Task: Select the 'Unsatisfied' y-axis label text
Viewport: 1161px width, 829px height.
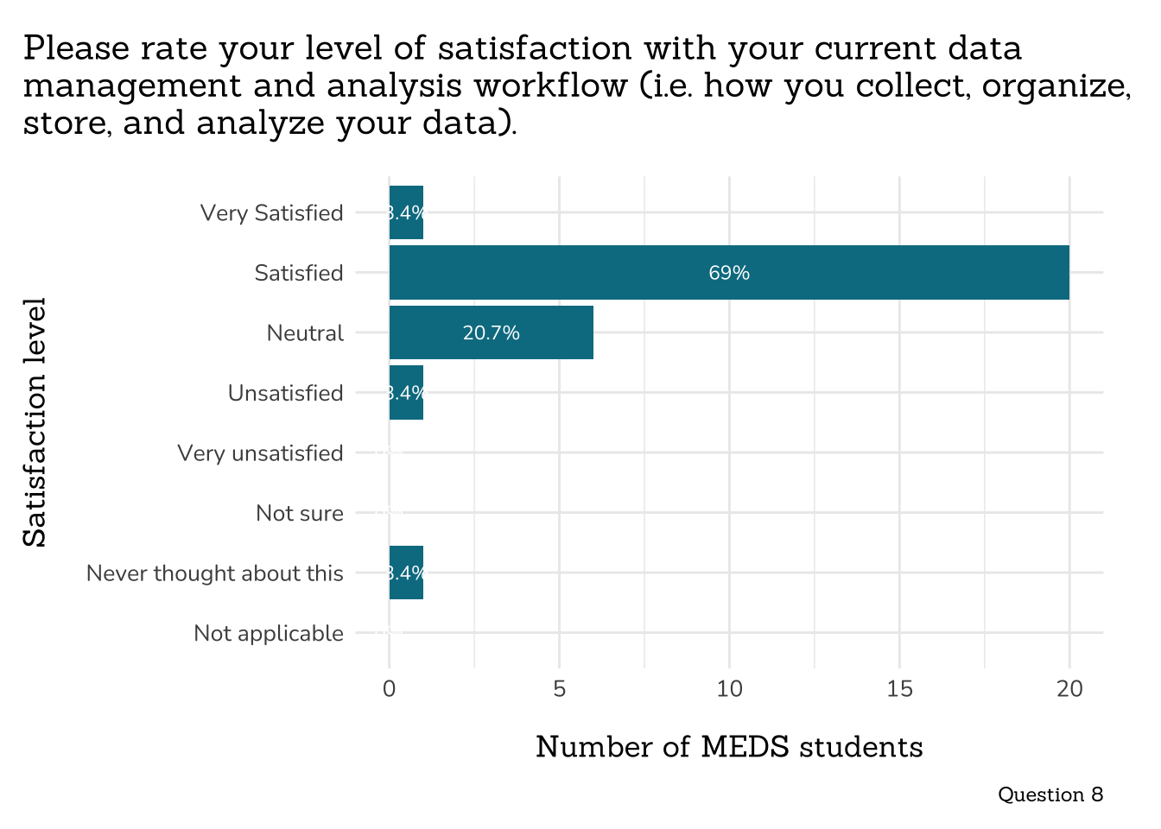Action: point(285,394)
